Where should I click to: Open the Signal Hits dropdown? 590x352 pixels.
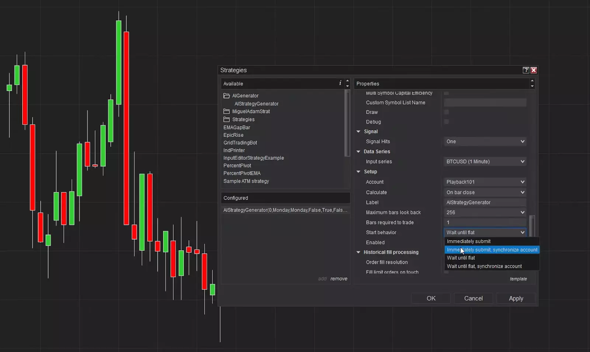pyautogui.click(x=485, y=141)
